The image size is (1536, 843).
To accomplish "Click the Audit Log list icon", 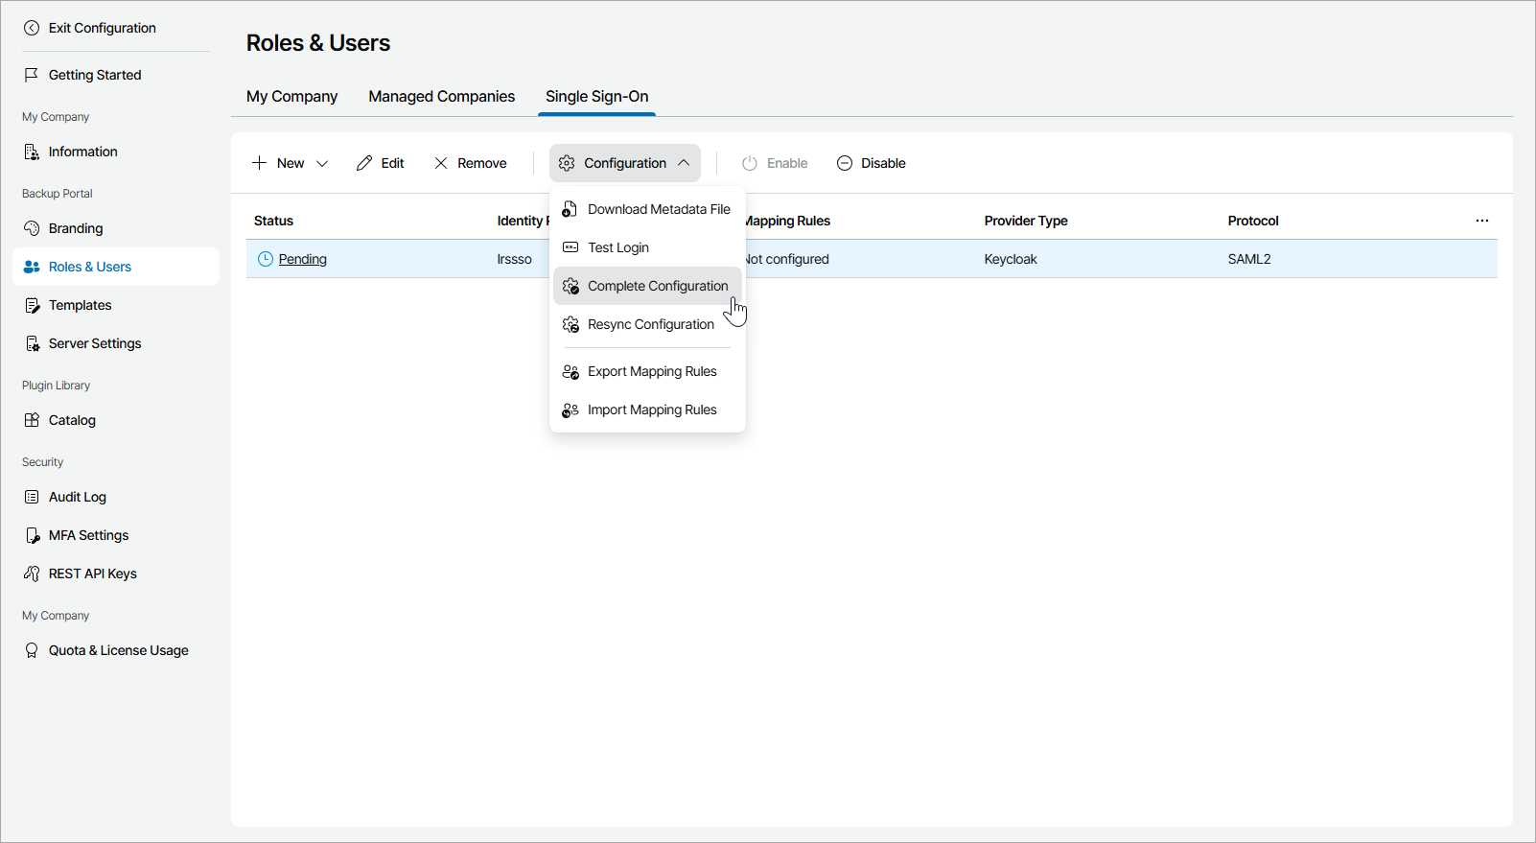I will pyautogui.click(x=32, y=497).
